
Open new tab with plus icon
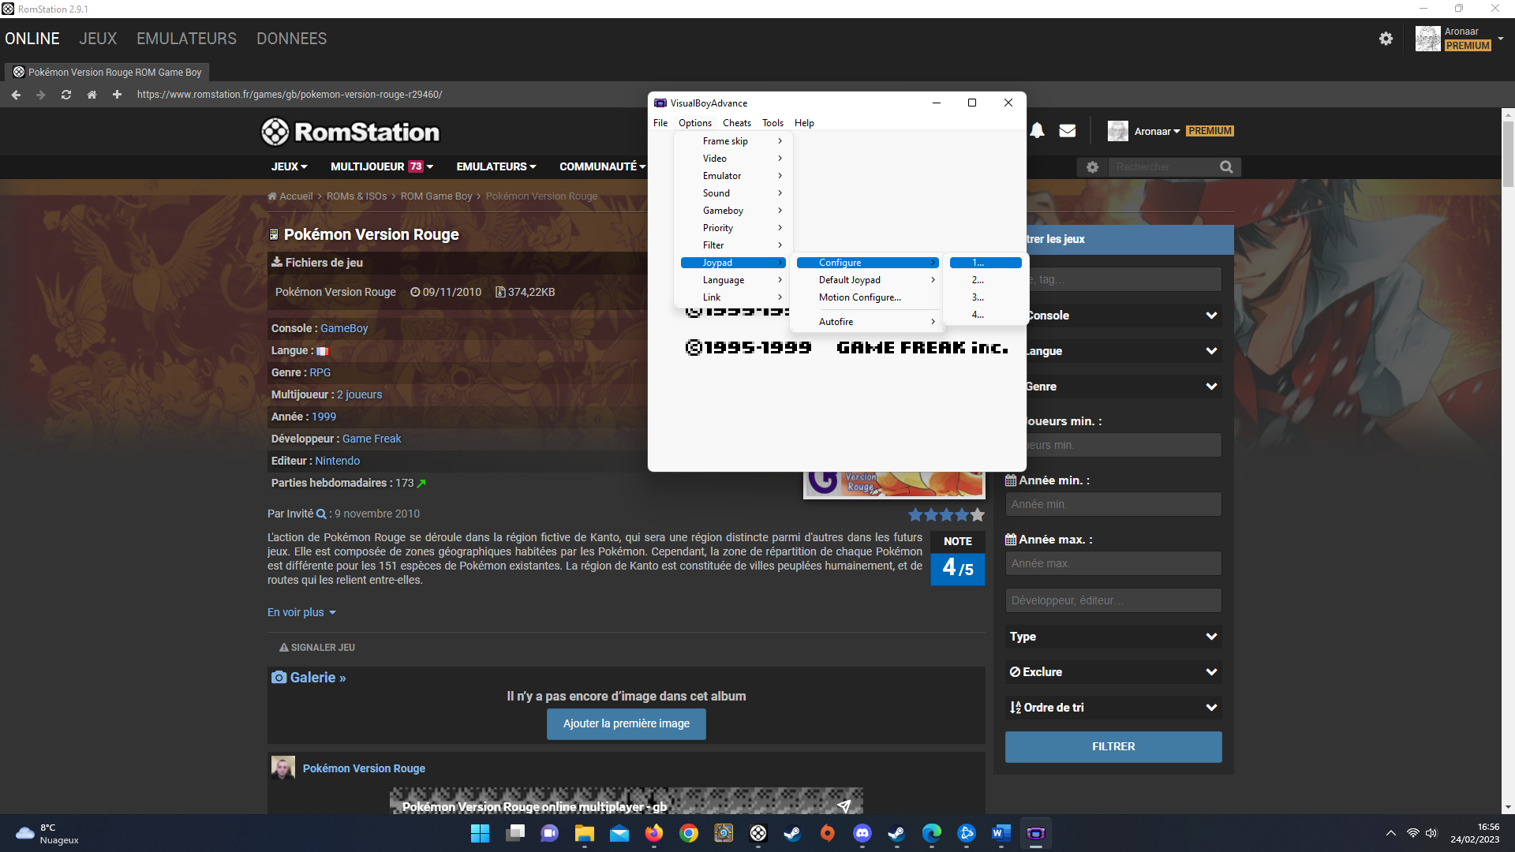117,95
